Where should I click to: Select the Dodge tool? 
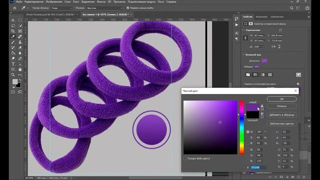tap(13, 58)
